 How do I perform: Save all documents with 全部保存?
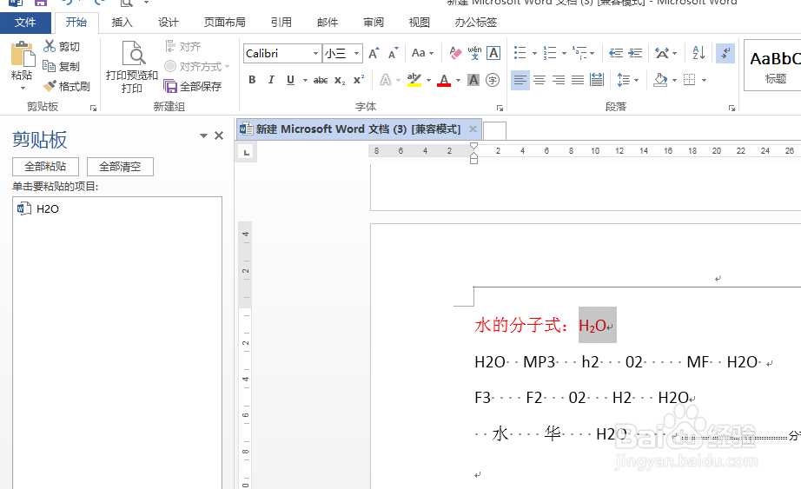pos(193,86)
